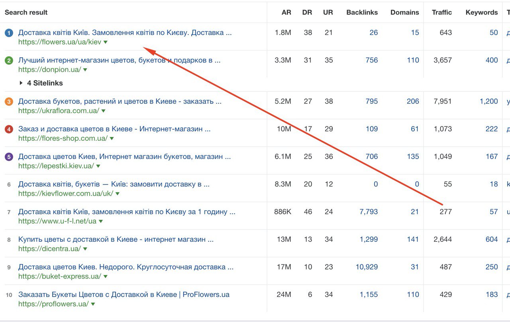Click the AR column header

pyautogui.click(x=286, y=12)
